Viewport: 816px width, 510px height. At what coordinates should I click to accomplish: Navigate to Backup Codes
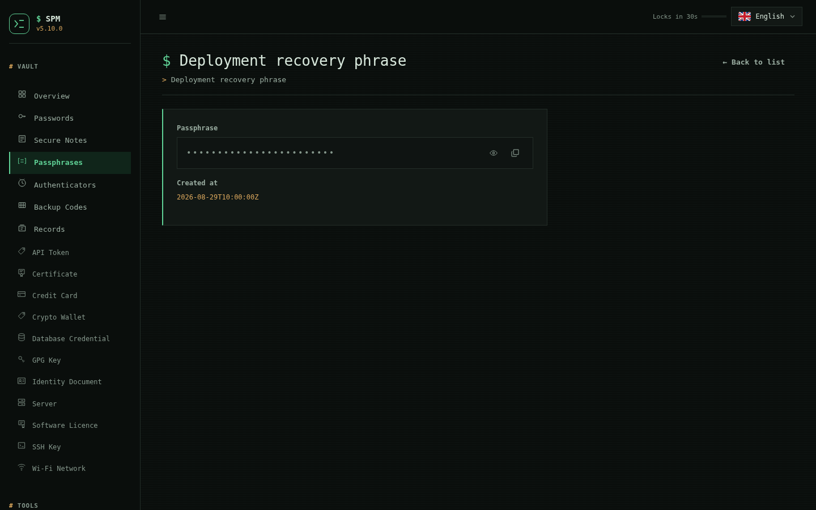point(70,207)
